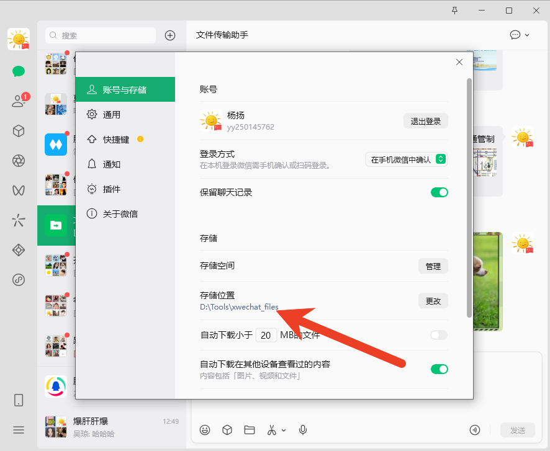
Task: Click the plus icon next to search
Action: (170, 35)
